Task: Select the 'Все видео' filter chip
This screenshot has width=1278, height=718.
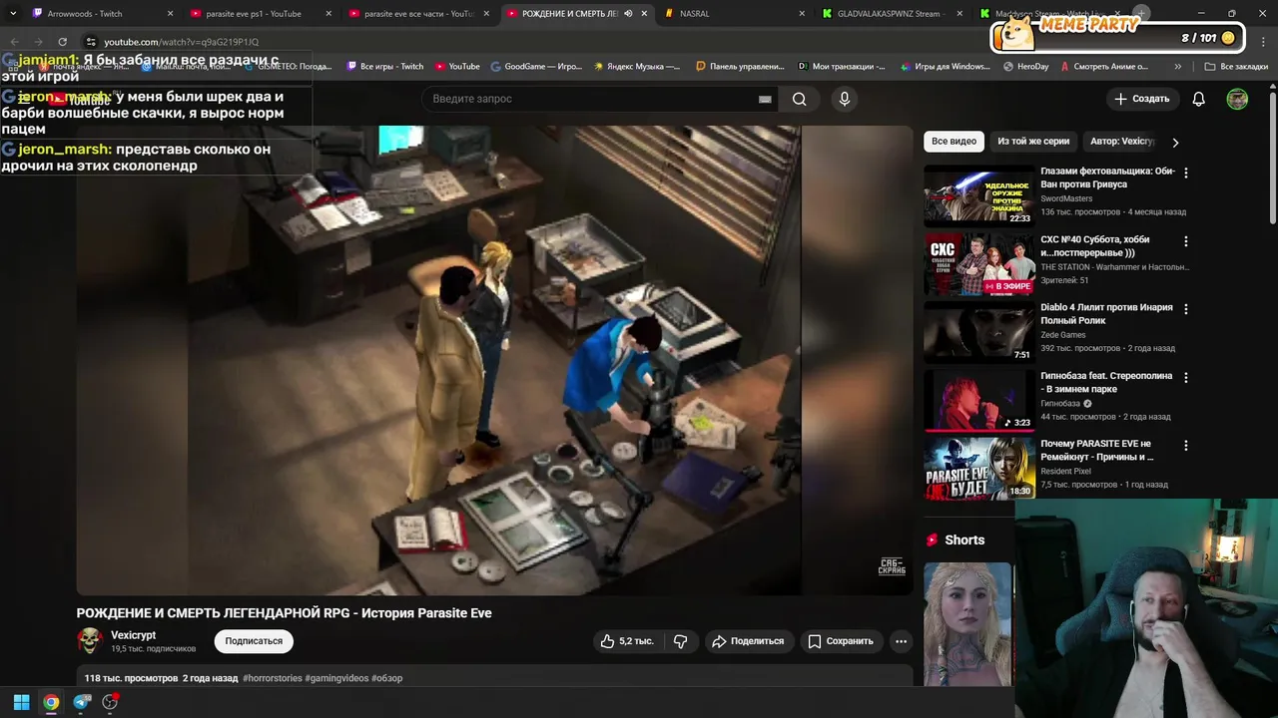Action: (x=954, y=142)
